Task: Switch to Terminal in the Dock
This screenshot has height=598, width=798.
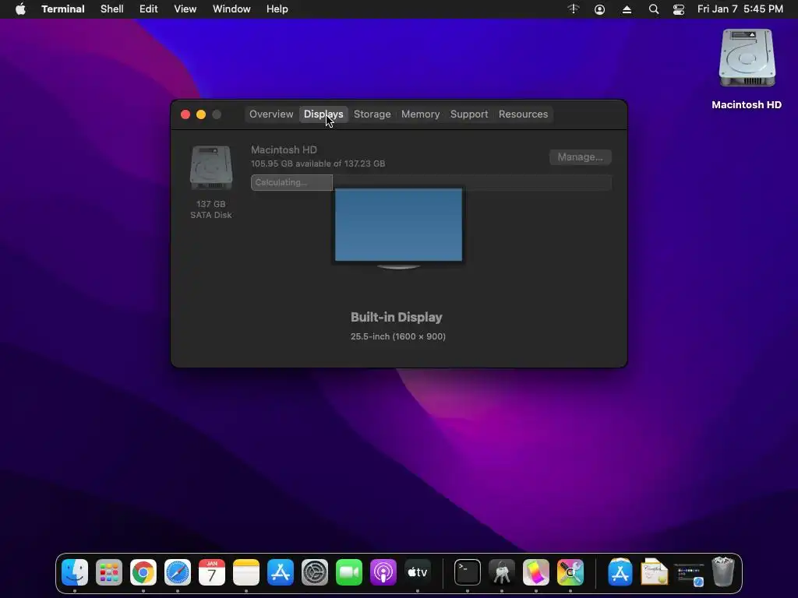Action: pyautogui.click(x=468, y=572)
